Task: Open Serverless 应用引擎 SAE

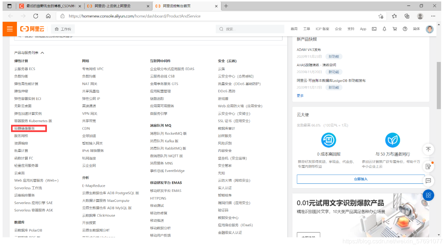Action: [x=33, y=203]
